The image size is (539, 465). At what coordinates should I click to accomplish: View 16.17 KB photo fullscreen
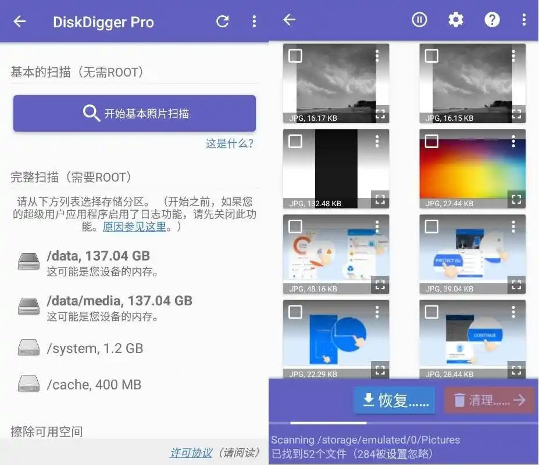(x=380, y=114)
